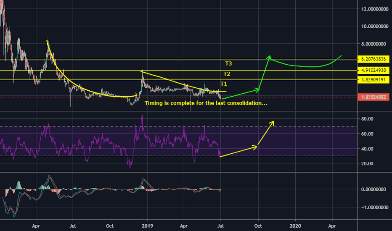Click the 8.00000000 price axis label
The image size is (392, 231).
373,44
